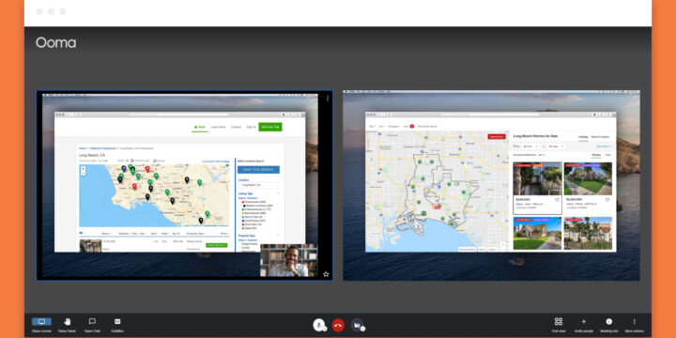Select the presenter's webcam thumbnail
Viewport: 676px width, 338px height.
pos(289,260)
